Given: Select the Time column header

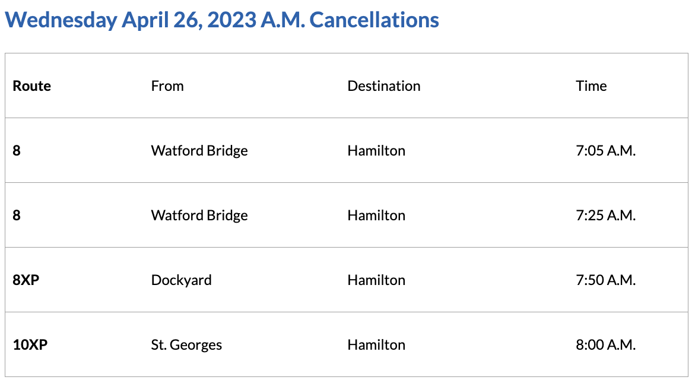Looking at the screenshot, I should click(x=591, y=86).
